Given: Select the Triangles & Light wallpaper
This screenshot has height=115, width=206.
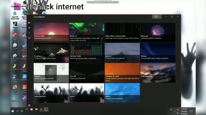Looking at the screenshot, I should (122, 73).
